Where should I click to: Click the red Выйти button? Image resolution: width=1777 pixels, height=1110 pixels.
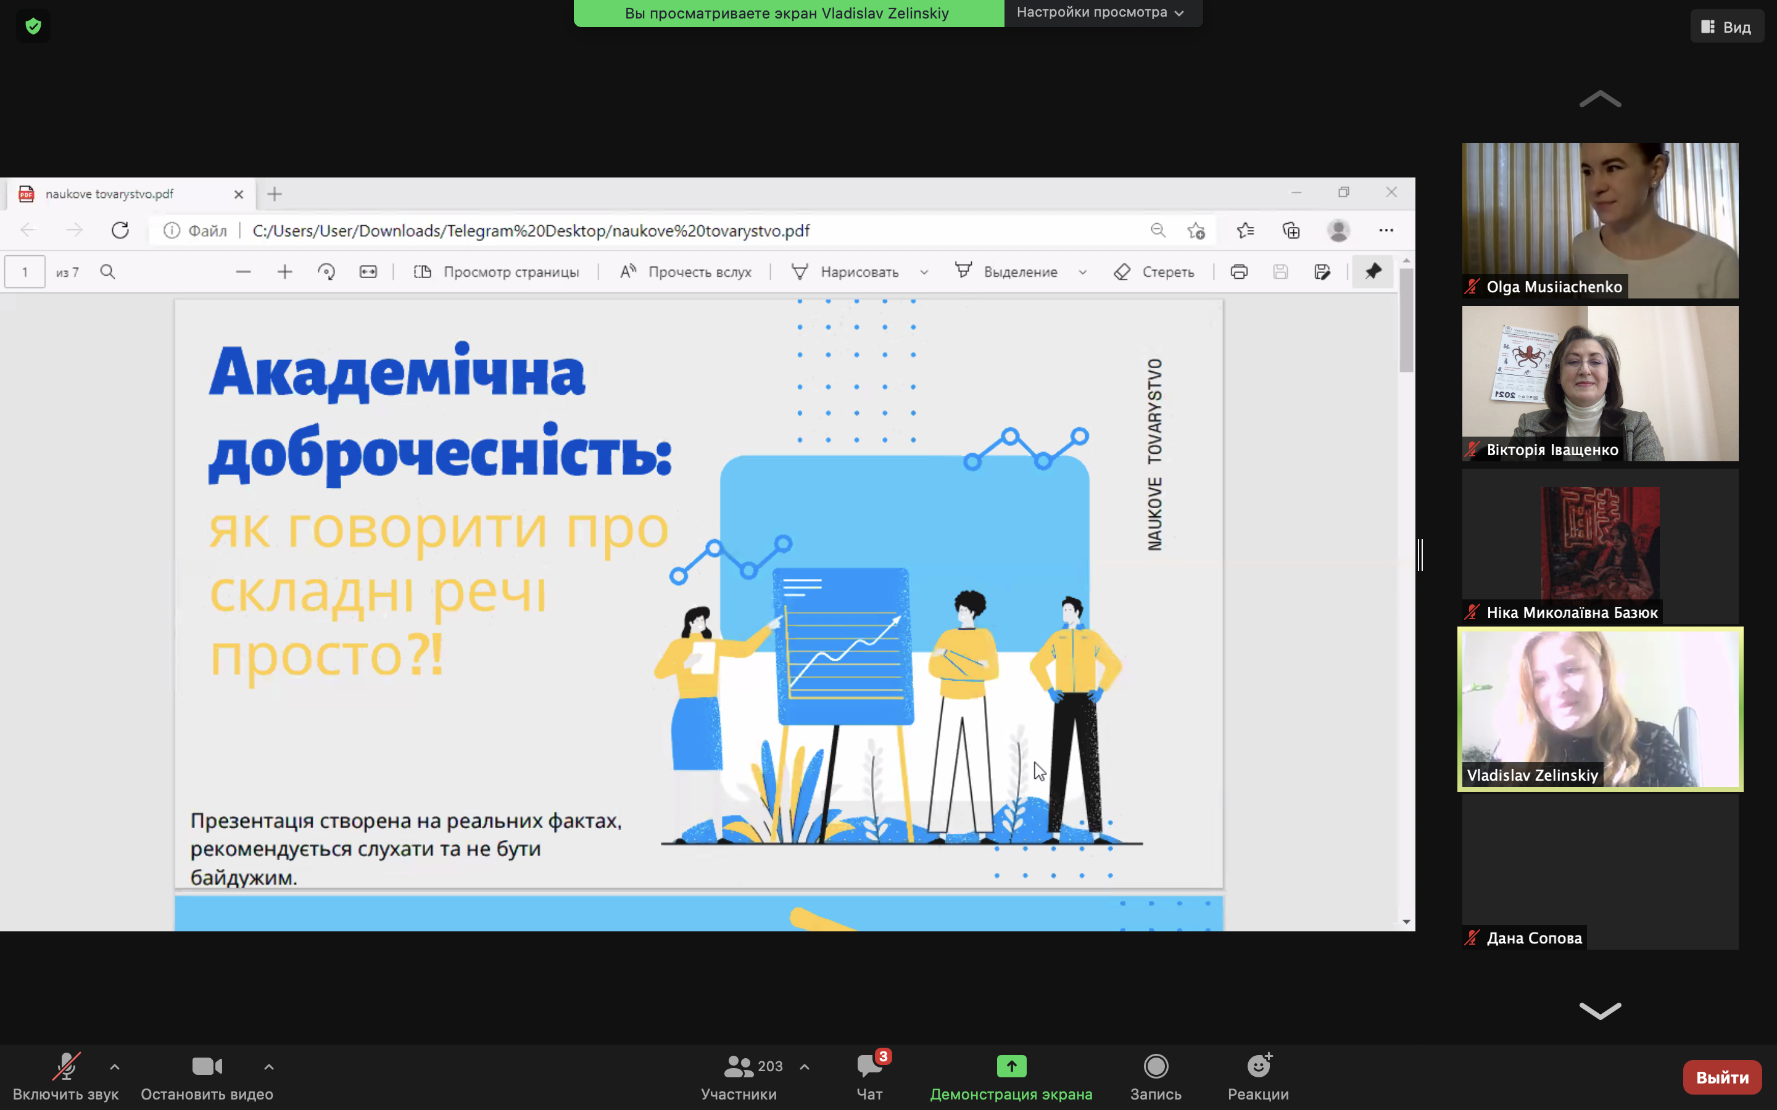(1722, 1077)
